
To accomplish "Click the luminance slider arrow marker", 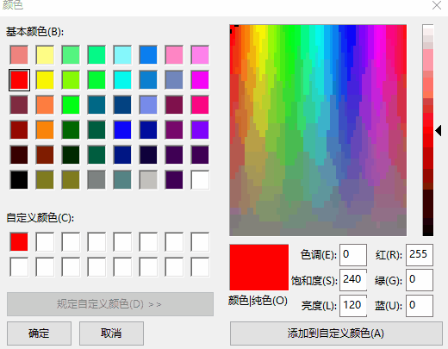I will click(x=439, y=130).
